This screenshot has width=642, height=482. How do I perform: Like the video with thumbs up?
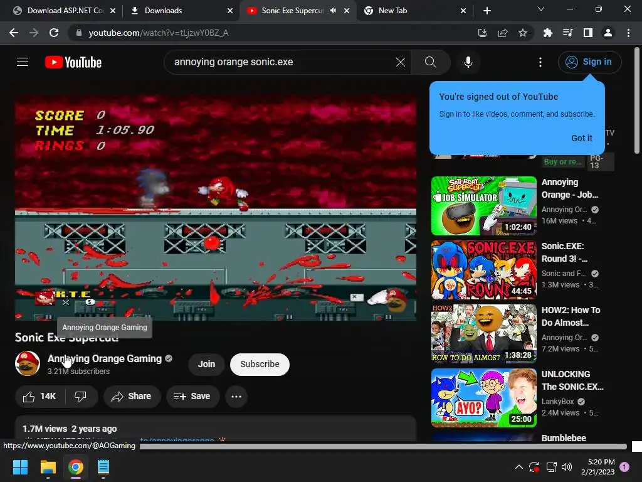tap(39, 397)
